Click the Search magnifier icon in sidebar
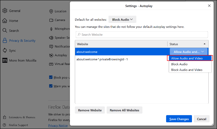This screenshot has width=217, height=129. coord(5,31)
